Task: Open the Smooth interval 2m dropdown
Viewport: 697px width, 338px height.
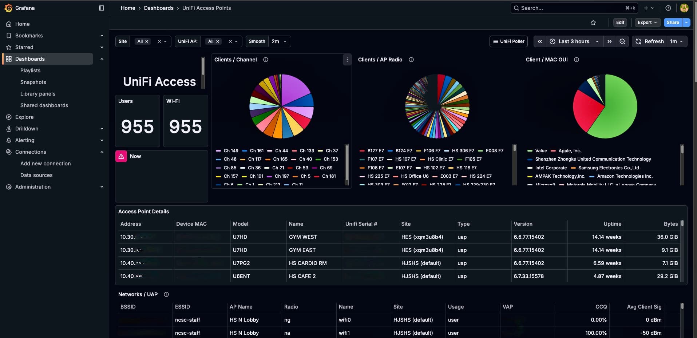Action: 278,41
